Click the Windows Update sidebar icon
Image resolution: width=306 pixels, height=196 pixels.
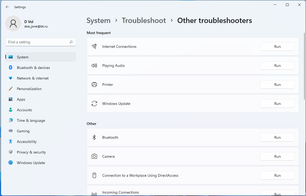(11, 163)
